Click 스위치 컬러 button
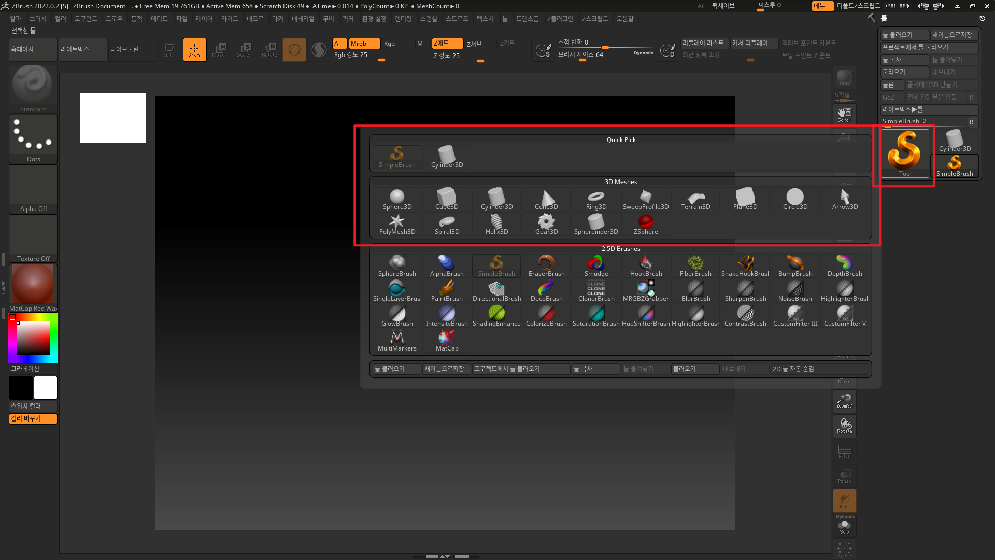 (x=33, y=406)
